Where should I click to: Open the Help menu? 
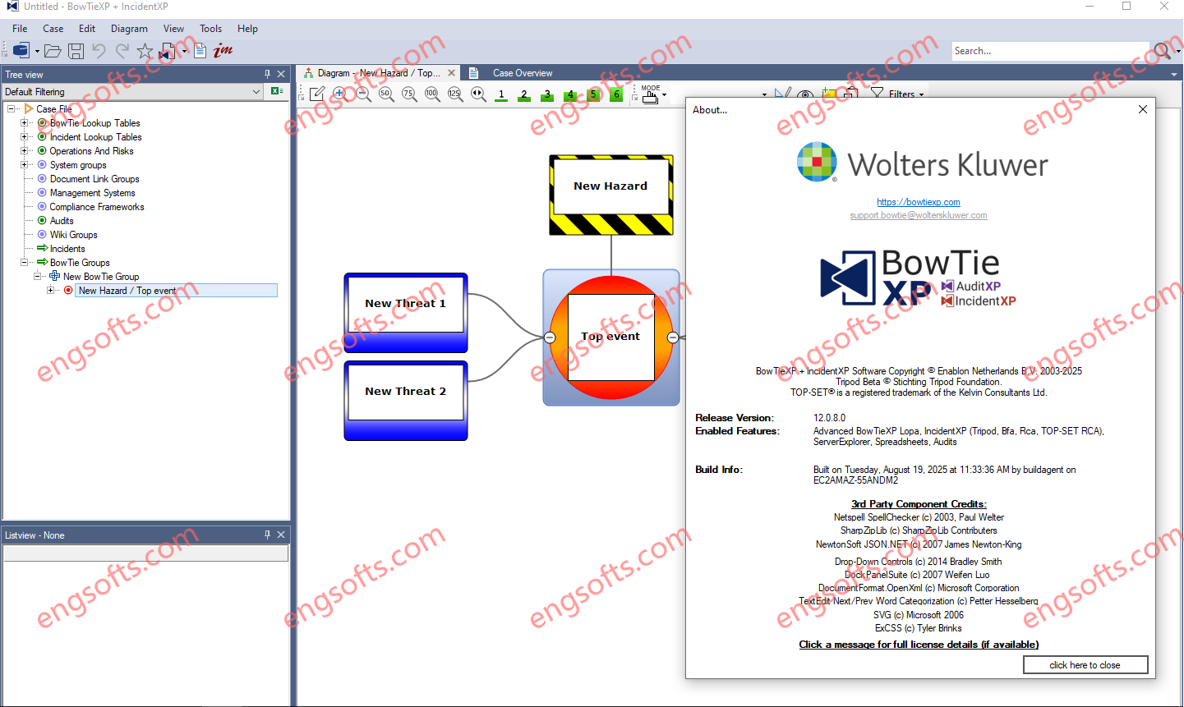coord(247,29)
